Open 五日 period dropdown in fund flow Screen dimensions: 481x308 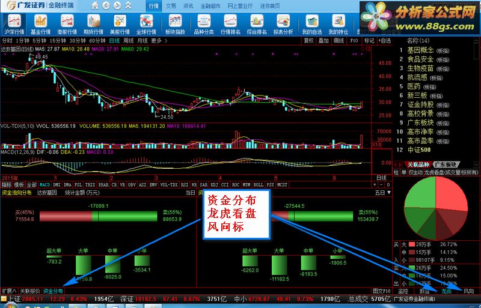[x=383, y=193]
